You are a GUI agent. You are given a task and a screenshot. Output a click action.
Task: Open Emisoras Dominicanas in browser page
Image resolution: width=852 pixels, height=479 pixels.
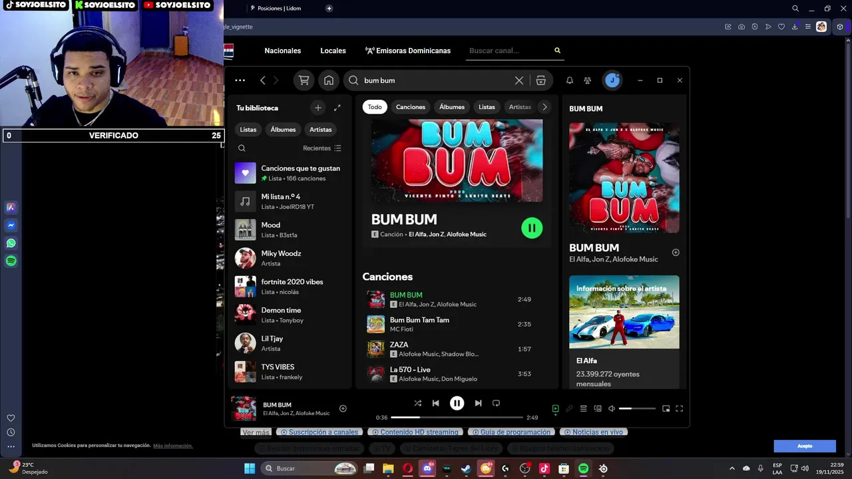[408, 51]
